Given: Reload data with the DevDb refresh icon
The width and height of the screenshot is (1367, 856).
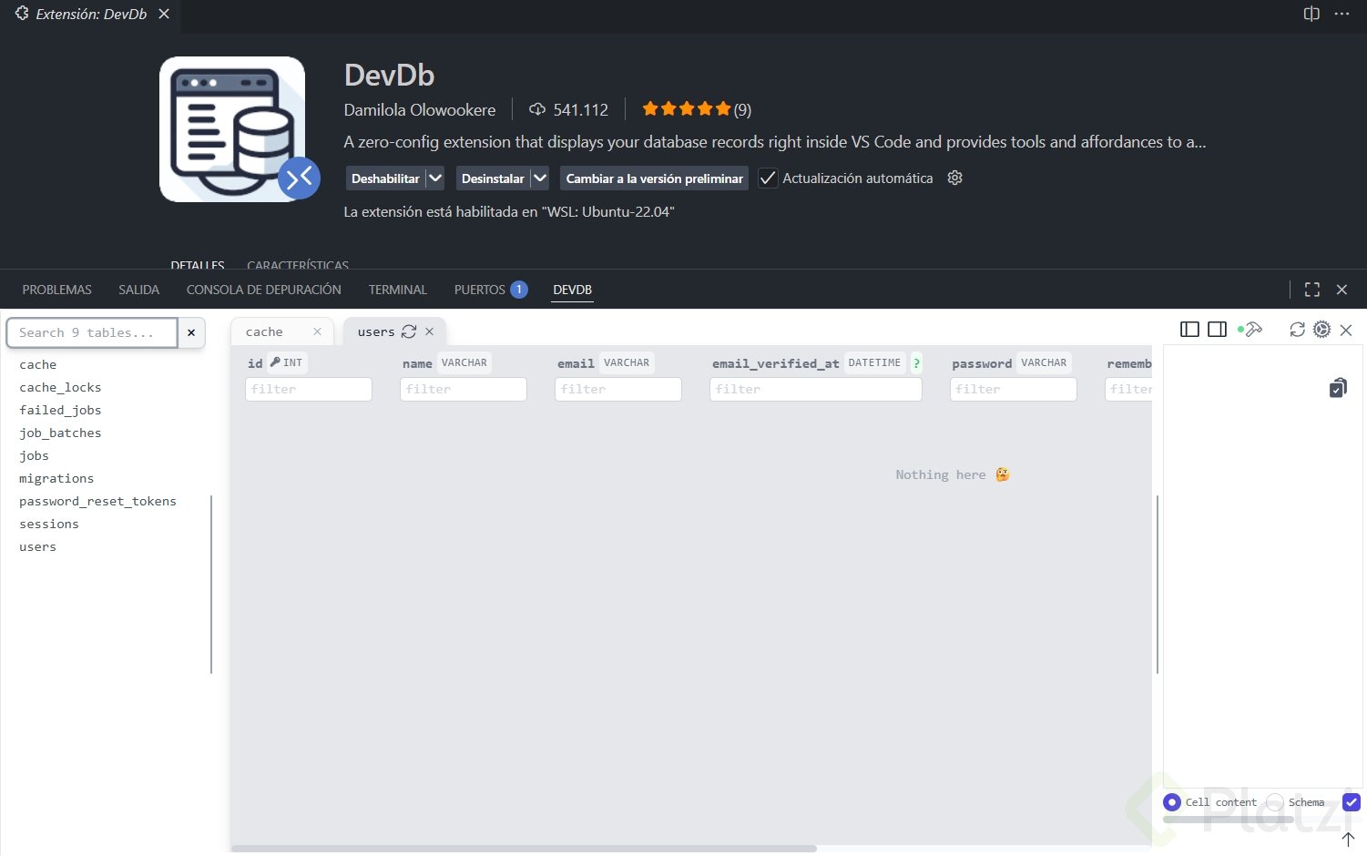Looking at the screenshot, I should coord(1297,329).
